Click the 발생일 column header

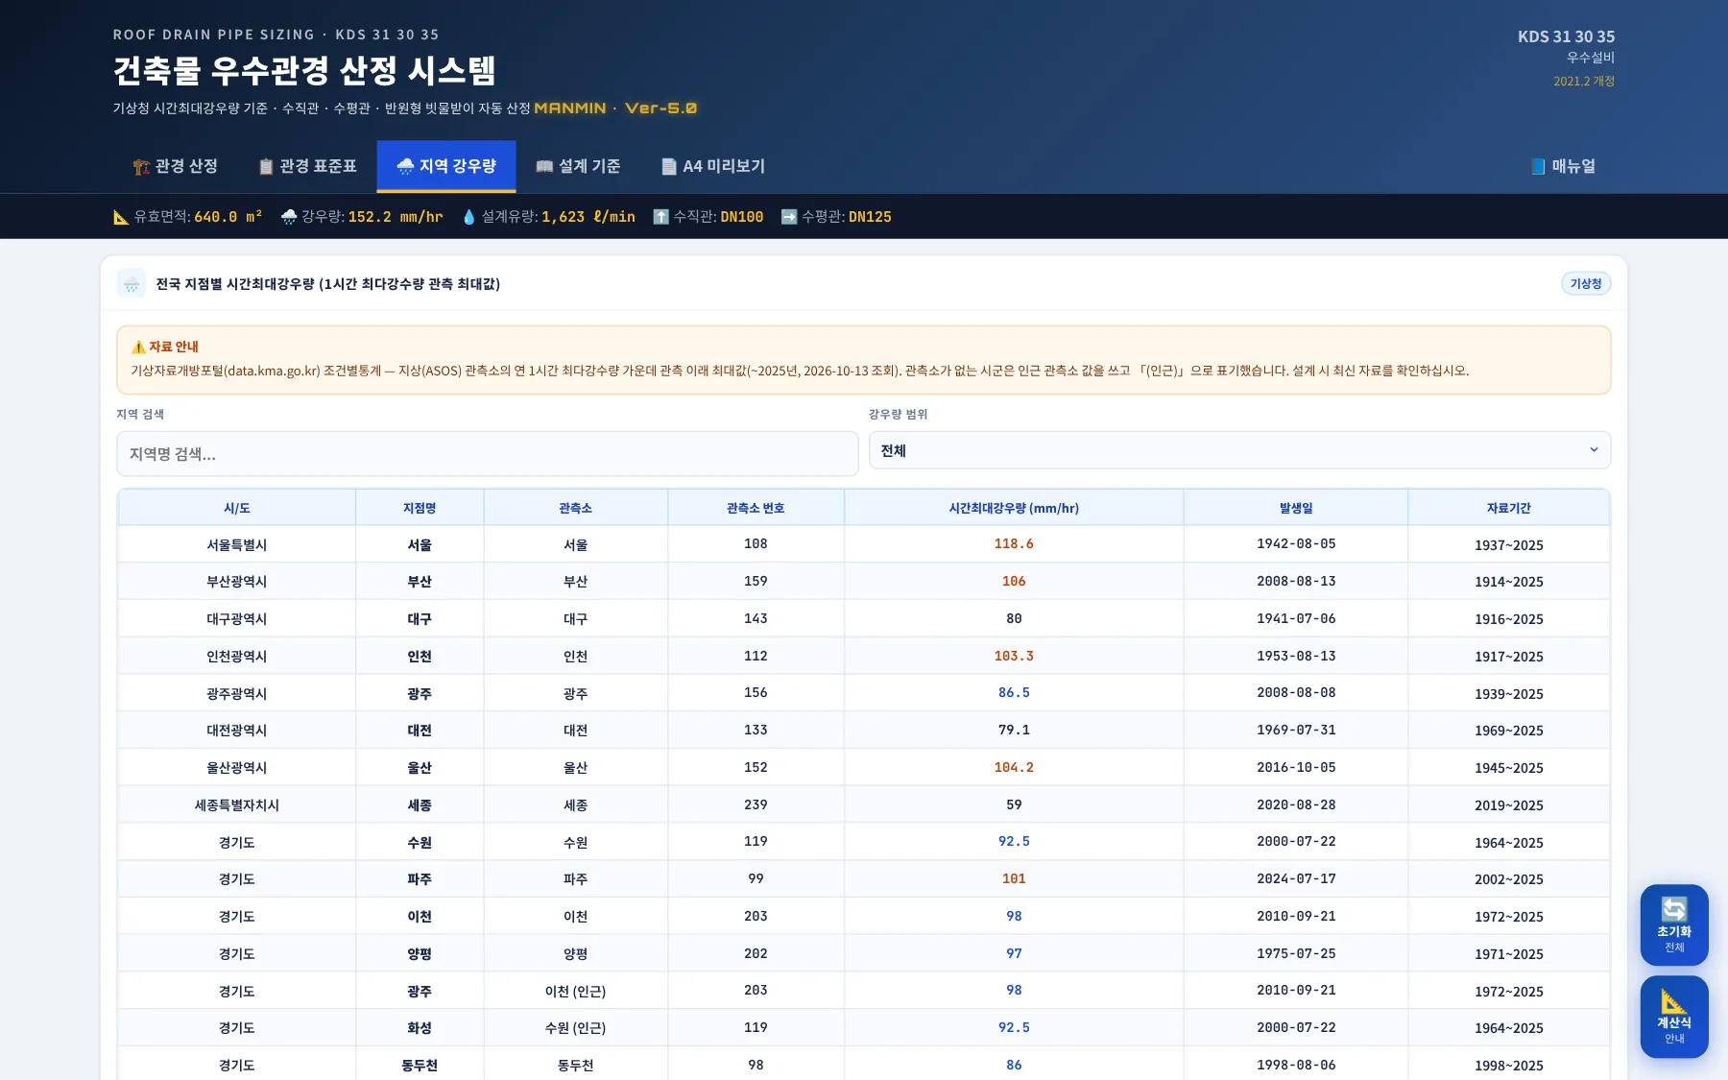tap(1296, 508)
